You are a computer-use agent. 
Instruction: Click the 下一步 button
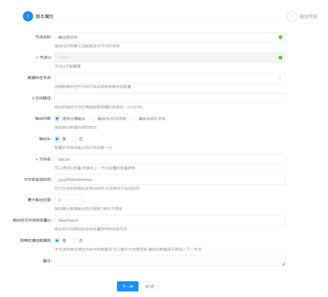click(x=128, y=286)
